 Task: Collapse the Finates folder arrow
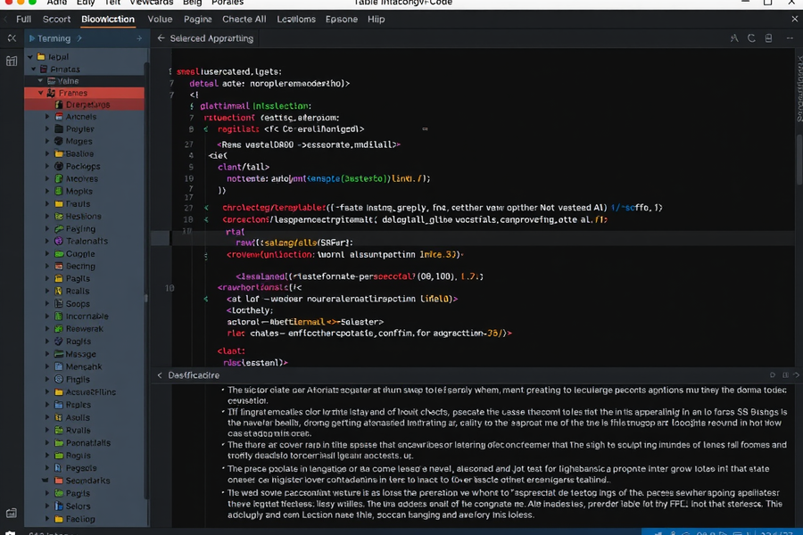[x=34, y=70]
